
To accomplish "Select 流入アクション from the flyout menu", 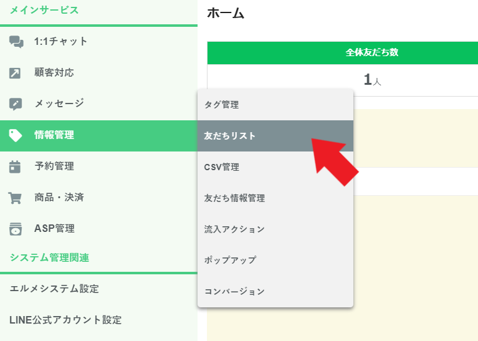I will point(235,229).
